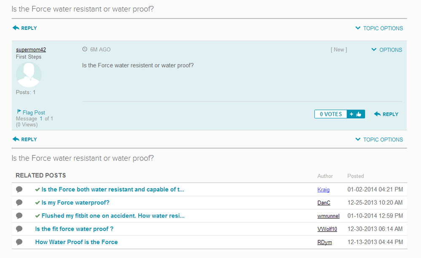This screenshot has width=421, height=258.
Task: Click the Flag Post flag icon
Action: click(x=19, y=111)
